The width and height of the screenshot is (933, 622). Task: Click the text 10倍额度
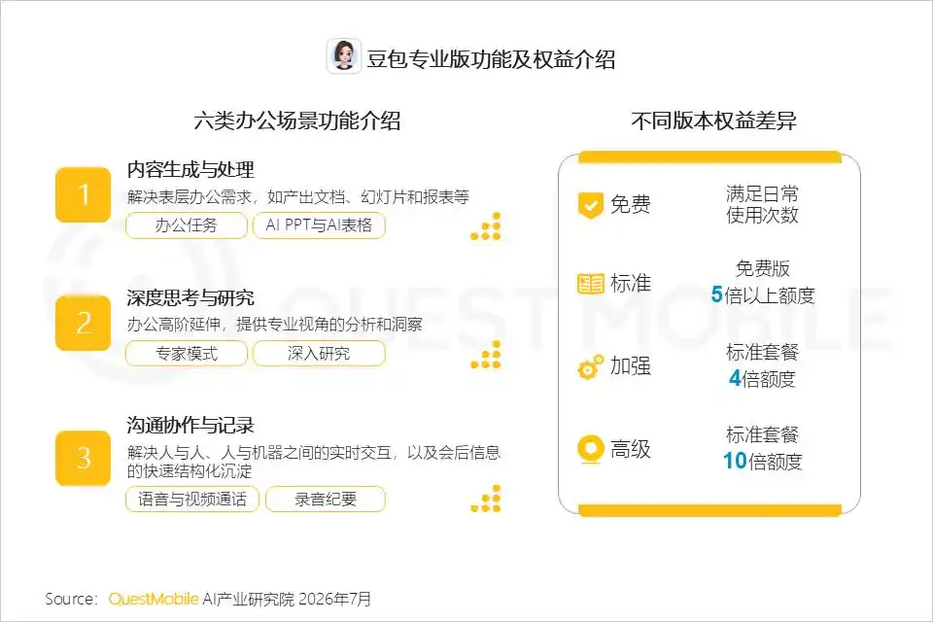(763, 462)
